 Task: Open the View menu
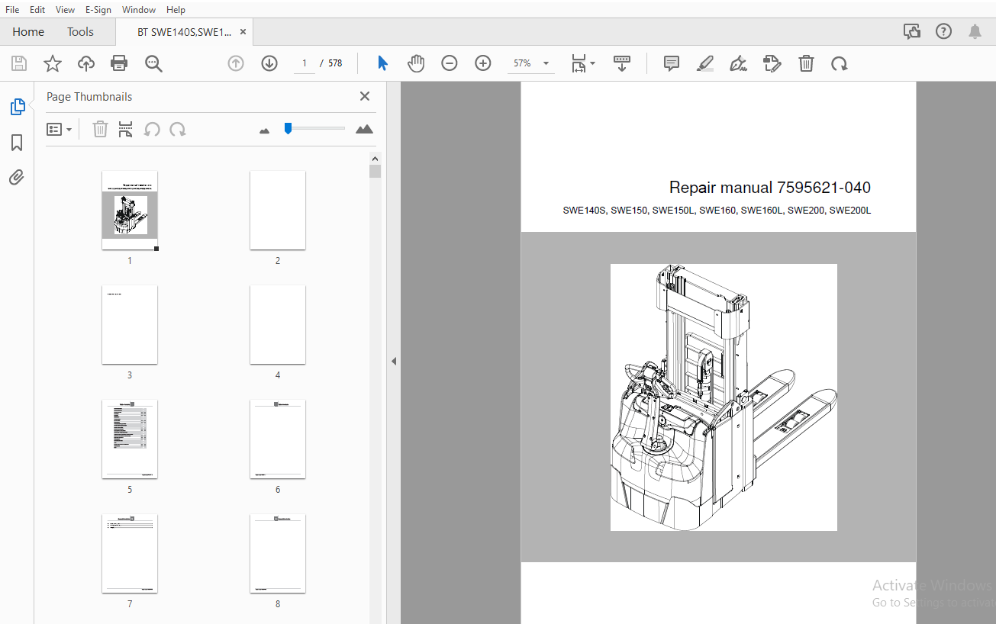pyautogui.click(x=66, y=9)
